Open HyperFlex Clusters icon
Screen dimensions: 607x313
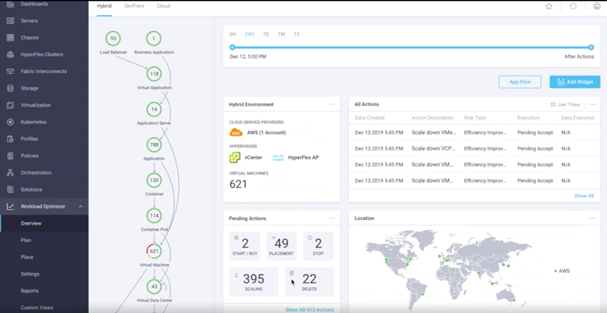pos(10,54)
